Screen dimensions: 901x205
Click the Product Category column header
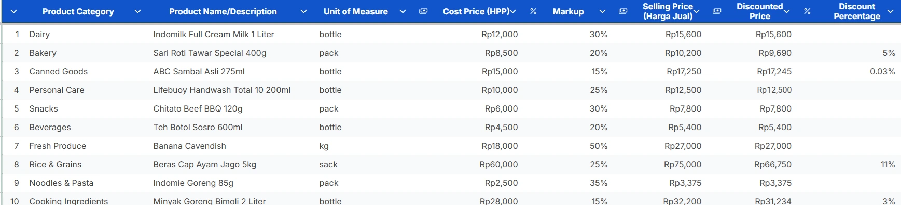78,11
